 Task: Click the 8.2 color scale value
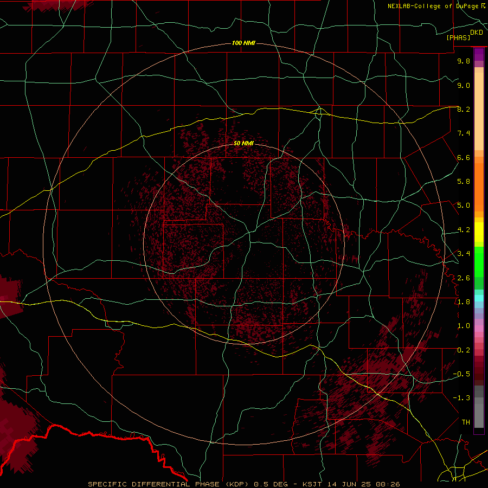(464, 109)
